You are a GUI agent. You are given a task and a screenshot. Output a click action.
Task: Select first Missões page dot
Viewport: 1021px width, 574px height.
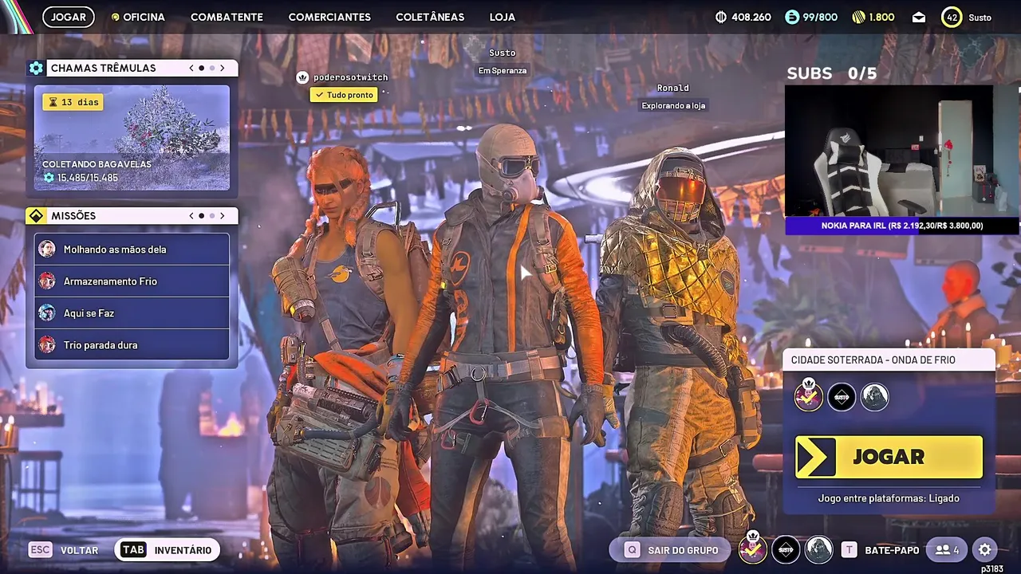tap(201, 215)
